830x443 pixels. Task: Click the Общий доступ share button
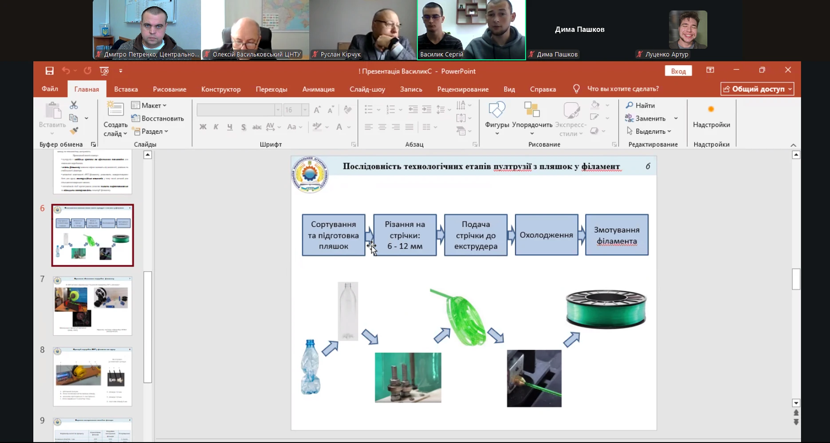pyautogui.click(x=757, y=89)
